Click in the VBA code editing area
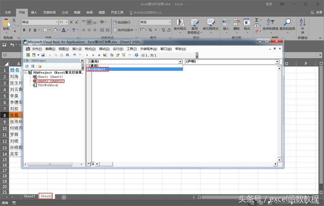The width and height of the screenshot is (324, 206). tap(184, 116)
